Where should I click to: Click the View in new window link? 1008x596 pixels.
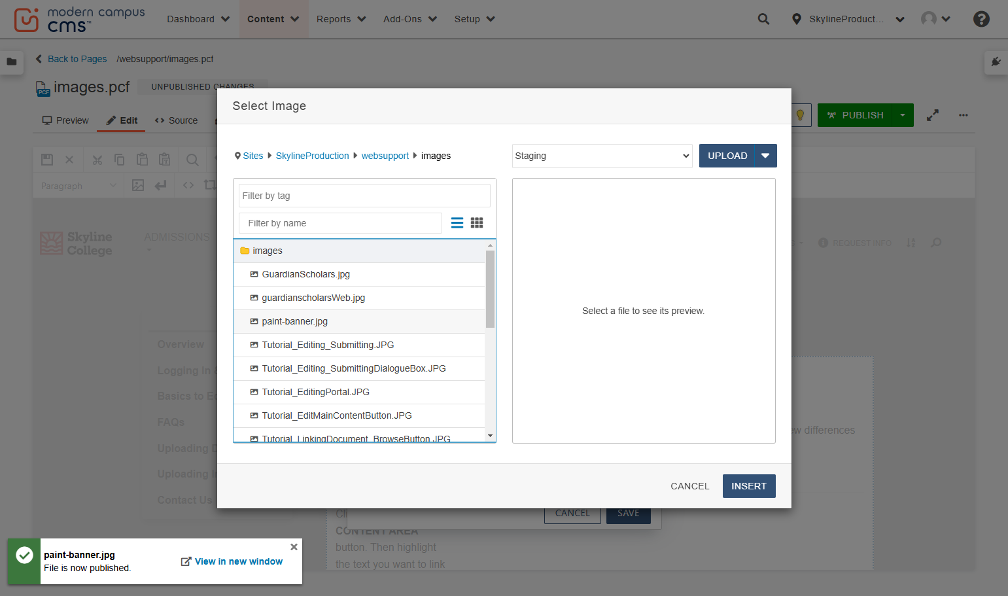(232, 561)
